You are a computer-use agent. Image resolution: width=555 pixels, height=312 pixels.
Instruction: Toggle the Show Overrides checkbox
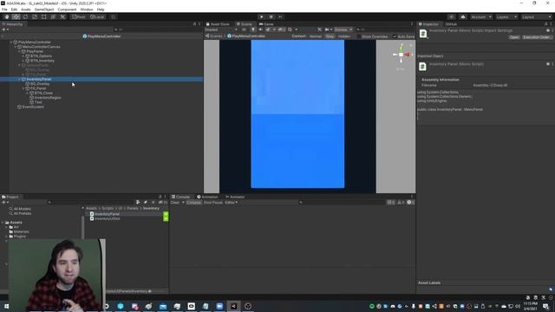coord(358,36)
